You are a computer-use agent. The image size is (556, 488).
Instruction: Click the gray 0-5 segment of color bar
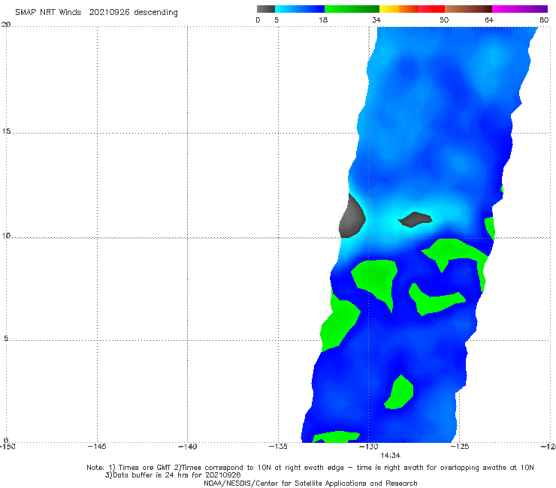(x=266, y=9)
